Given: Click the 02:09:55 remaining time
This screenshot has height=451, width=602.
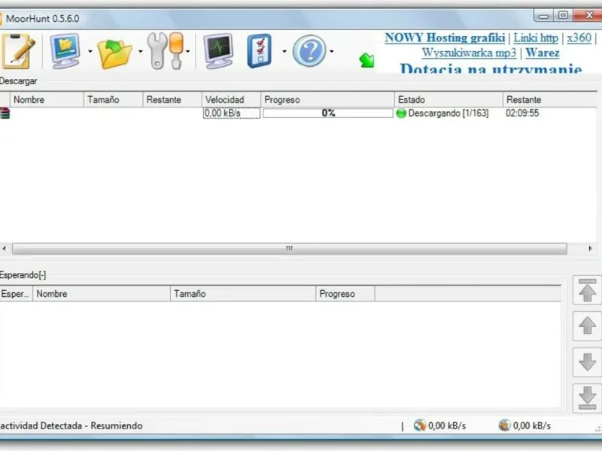Looking at the screenshot, I should (x=522, y=114).
